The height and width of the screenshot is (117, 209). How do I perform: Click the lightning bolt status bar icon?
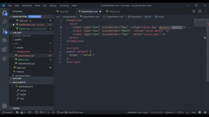(x=53, y=112)
